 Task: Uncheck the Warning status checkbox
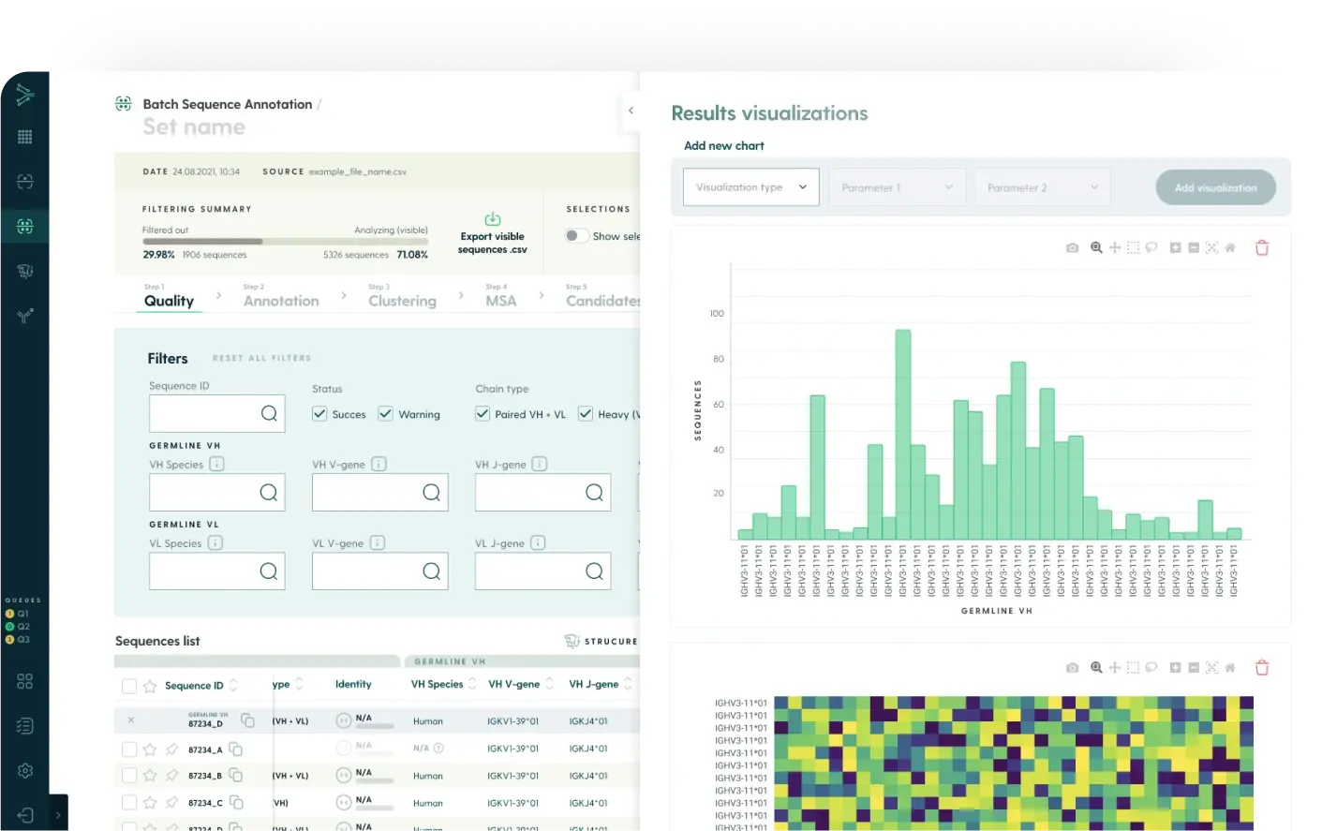point(385,414)
